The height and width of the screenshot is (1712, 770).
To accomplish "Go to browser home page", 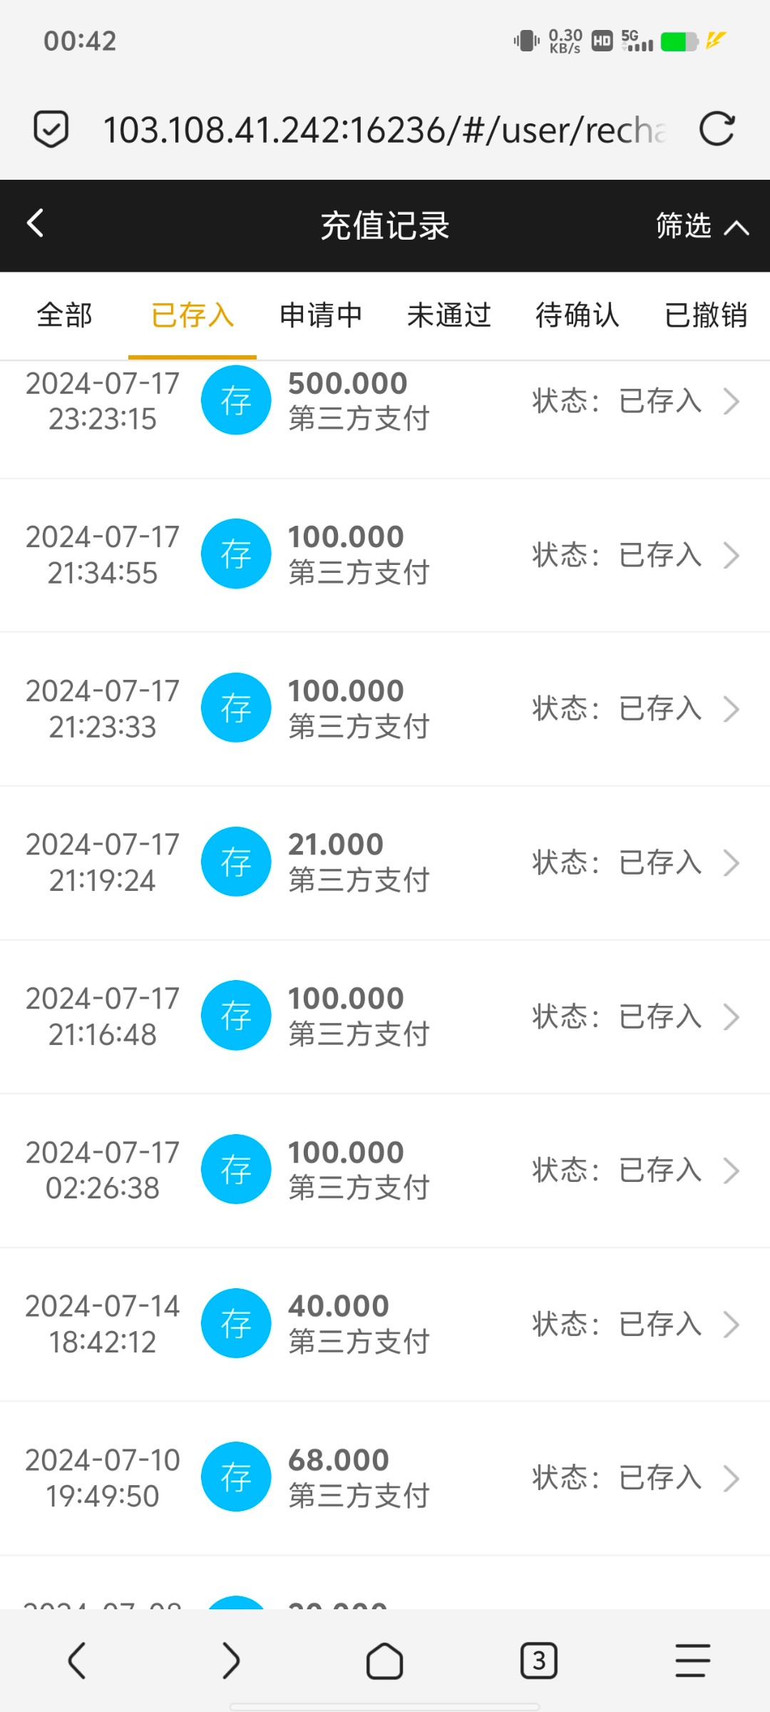I will 385,1661.
